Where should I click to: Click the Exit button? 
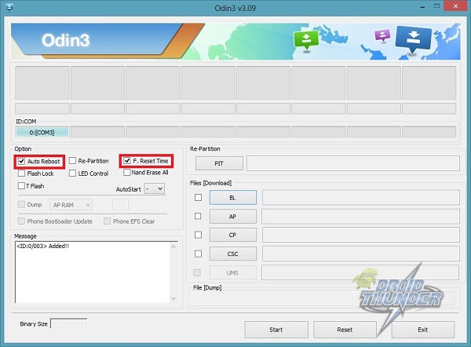[x=422, y=330]
